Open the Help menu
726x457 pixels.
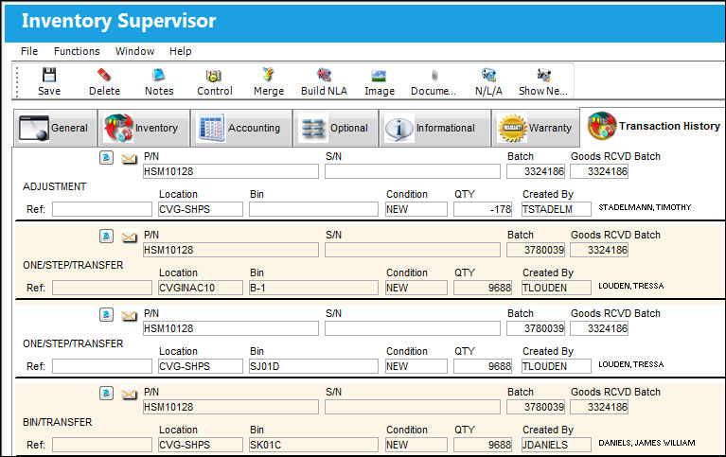tap(180, 51)
